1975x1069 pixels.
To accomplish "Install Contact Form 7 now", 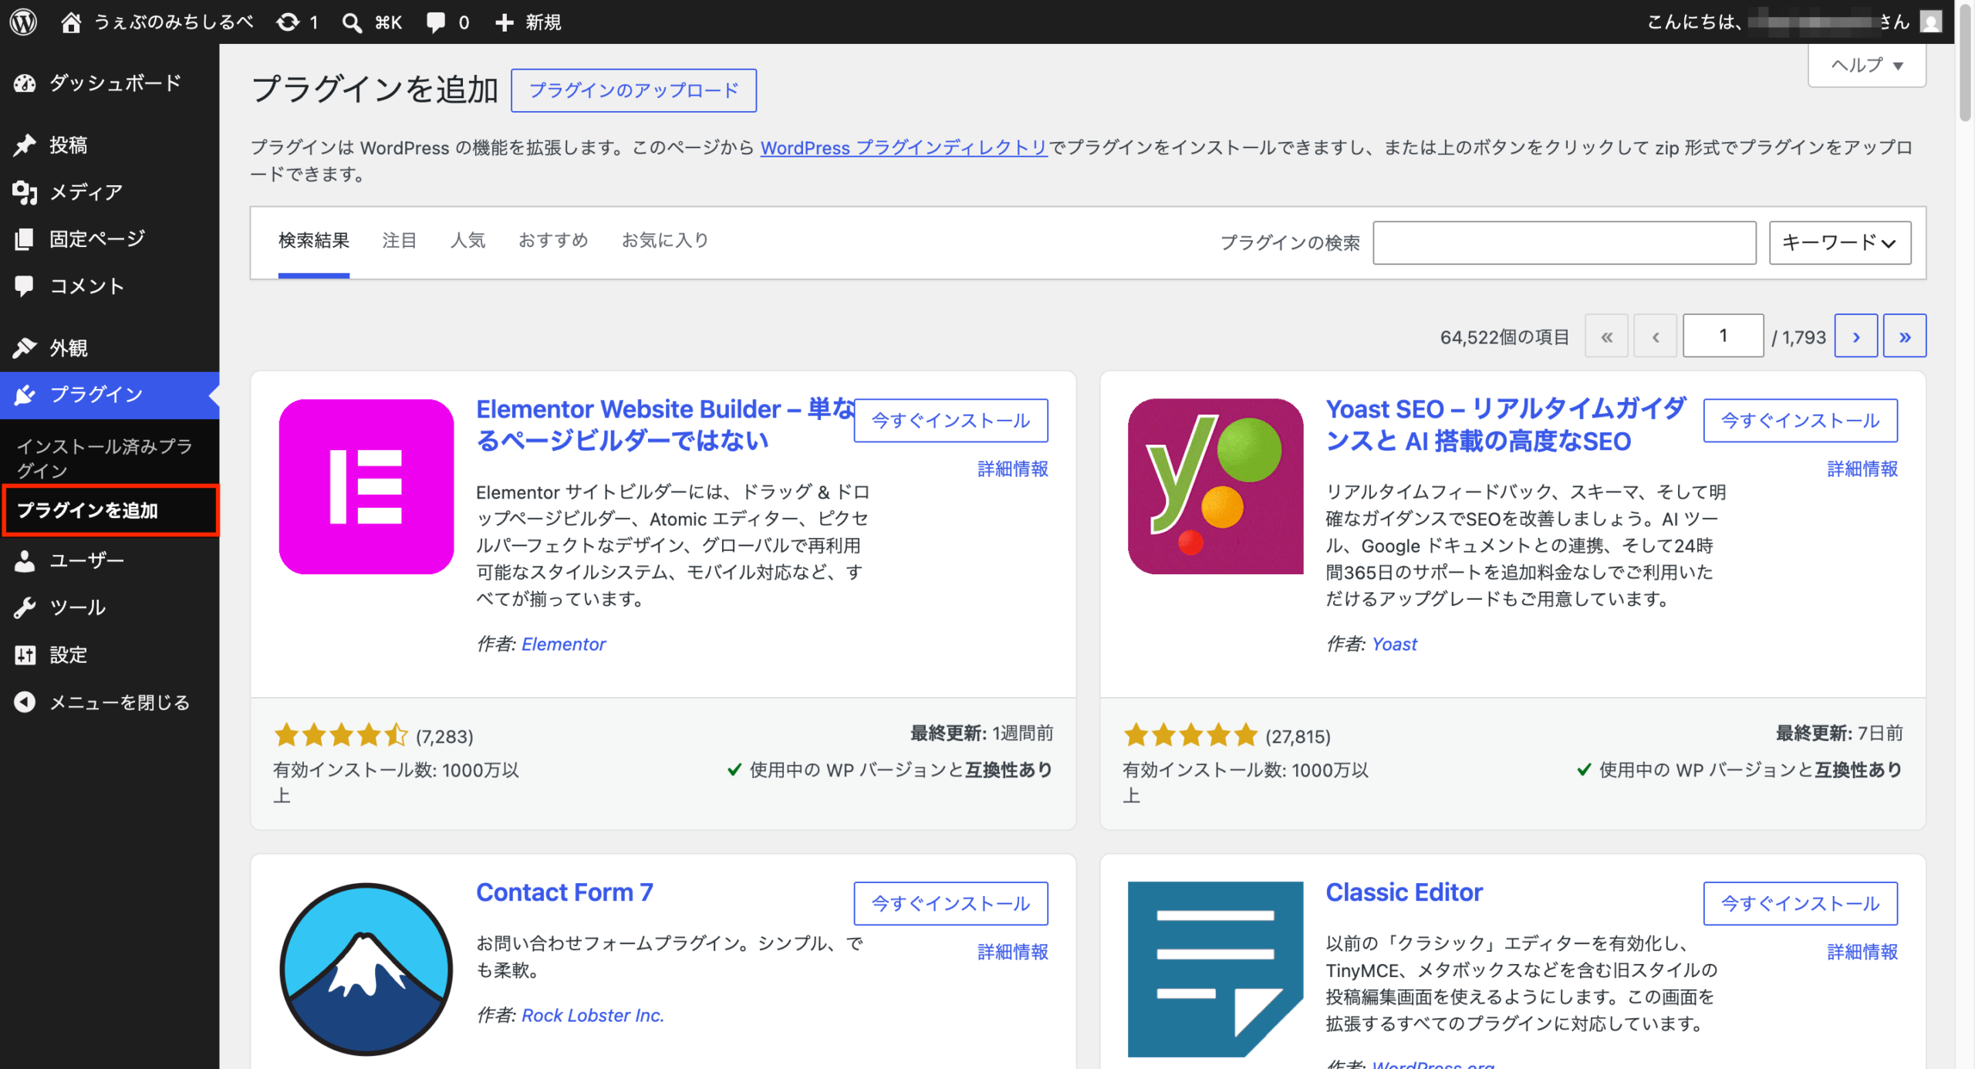I will point(950,904).
